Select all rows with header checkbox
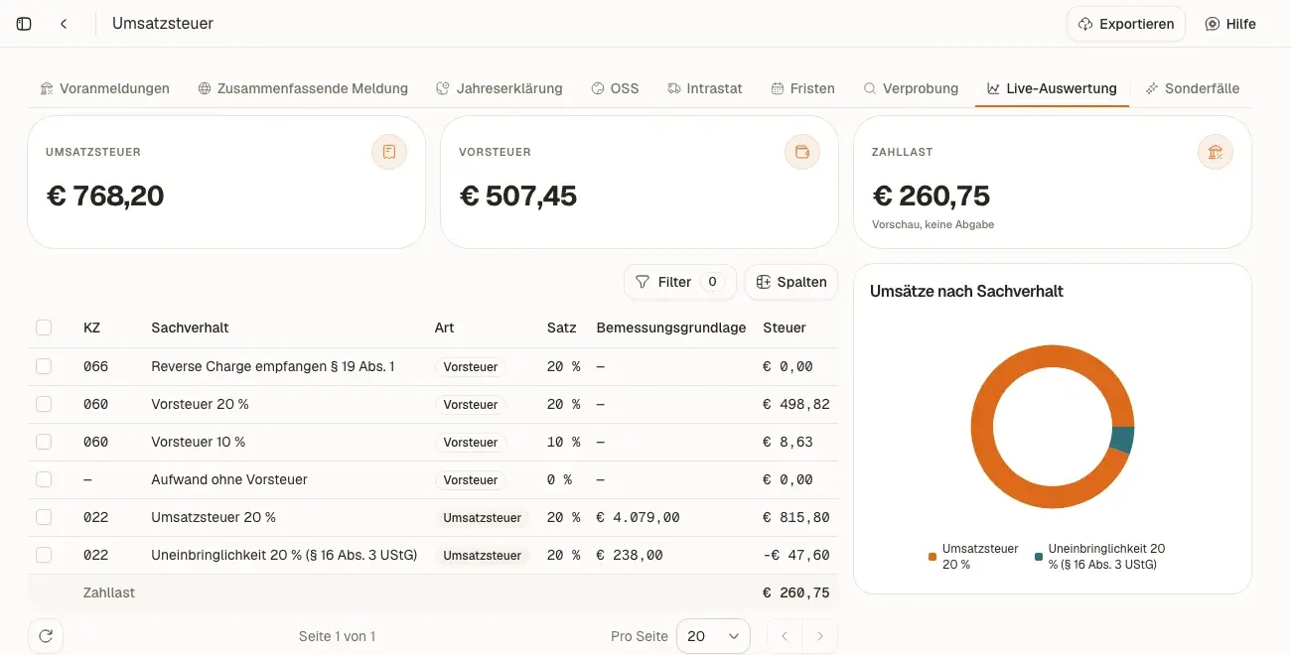This screenshot has height=655, width=1291. tap(44, 327)
